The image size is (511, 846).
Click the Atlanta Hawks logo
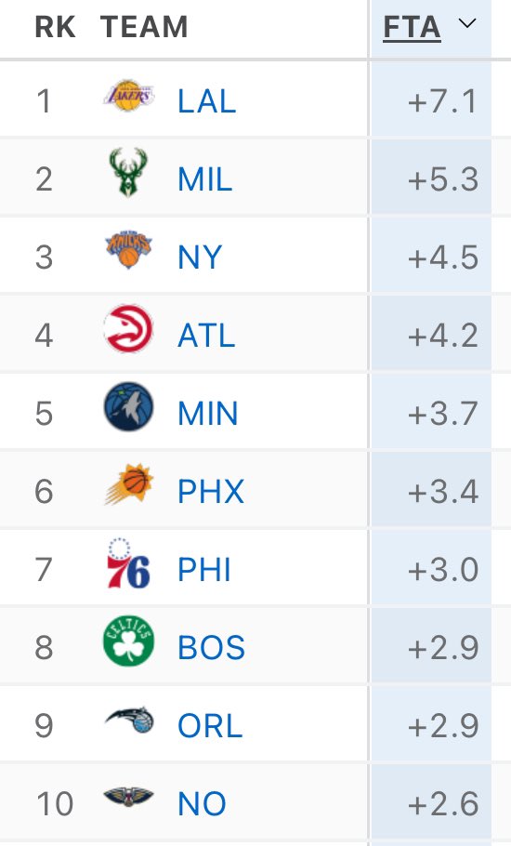coord(128,328)
